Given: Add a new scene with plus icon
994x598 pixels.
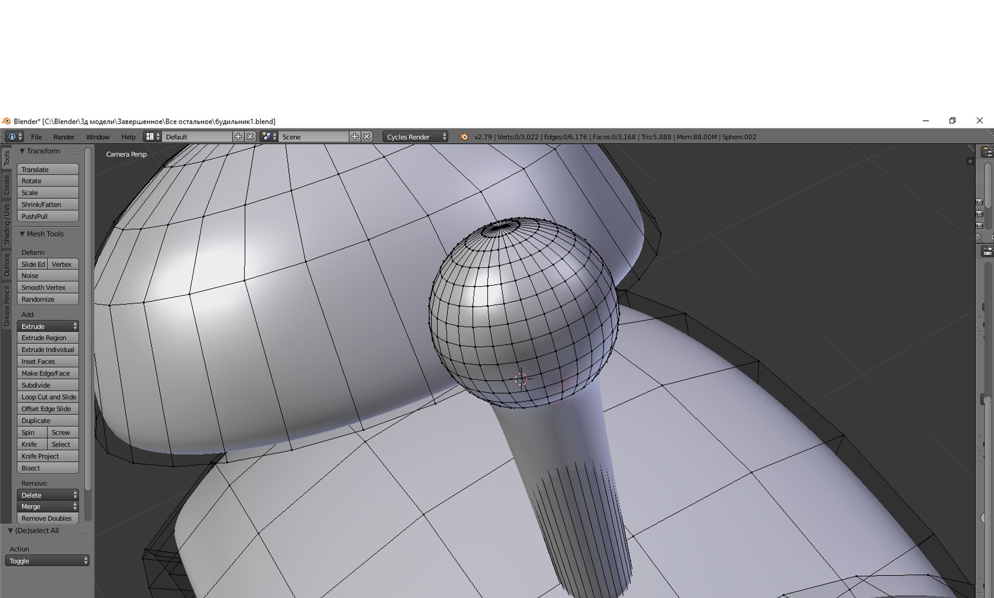Looking at the screenshot, I should click(x=355, y=136).
